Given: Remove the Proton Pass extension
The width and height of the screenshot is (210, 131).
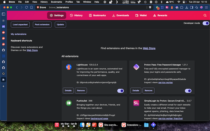Looking at the screenshot, I should click(149, 90).
